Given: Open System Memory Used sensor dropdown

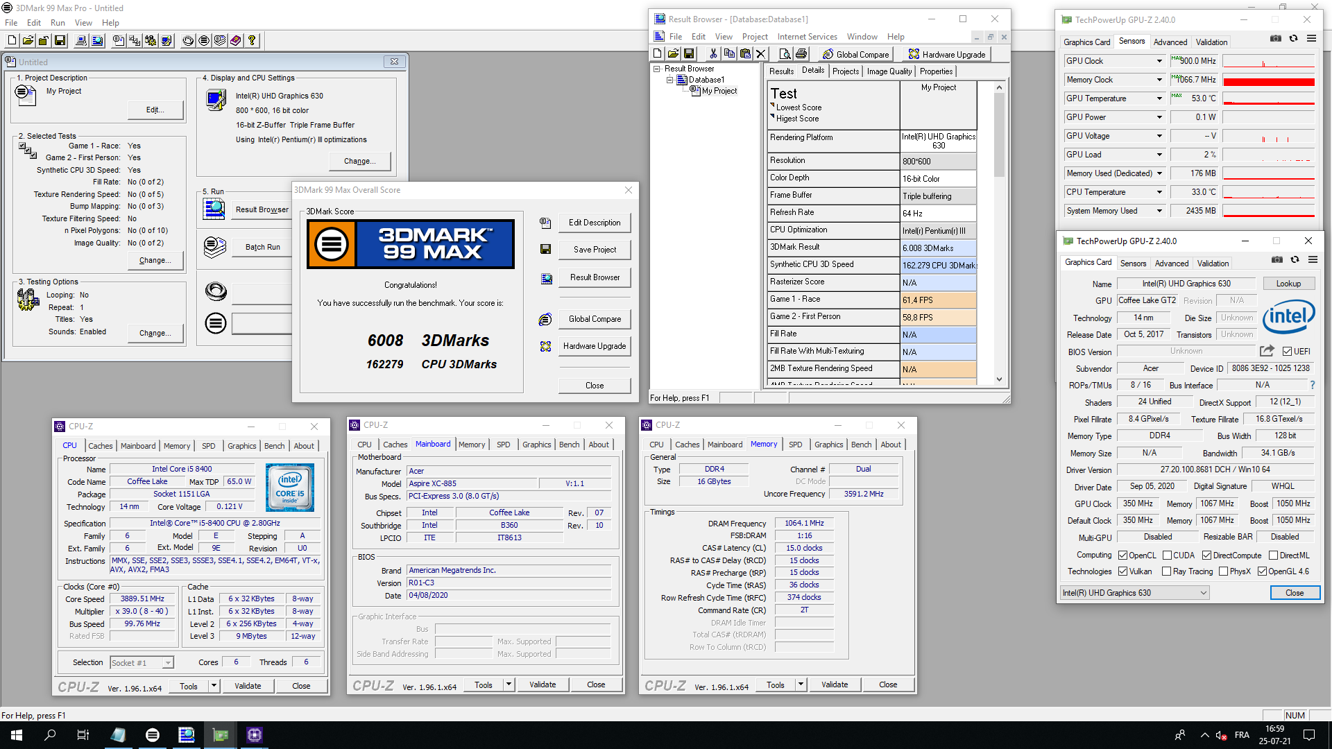Looking at the screenshot, I should point(1159,211).
